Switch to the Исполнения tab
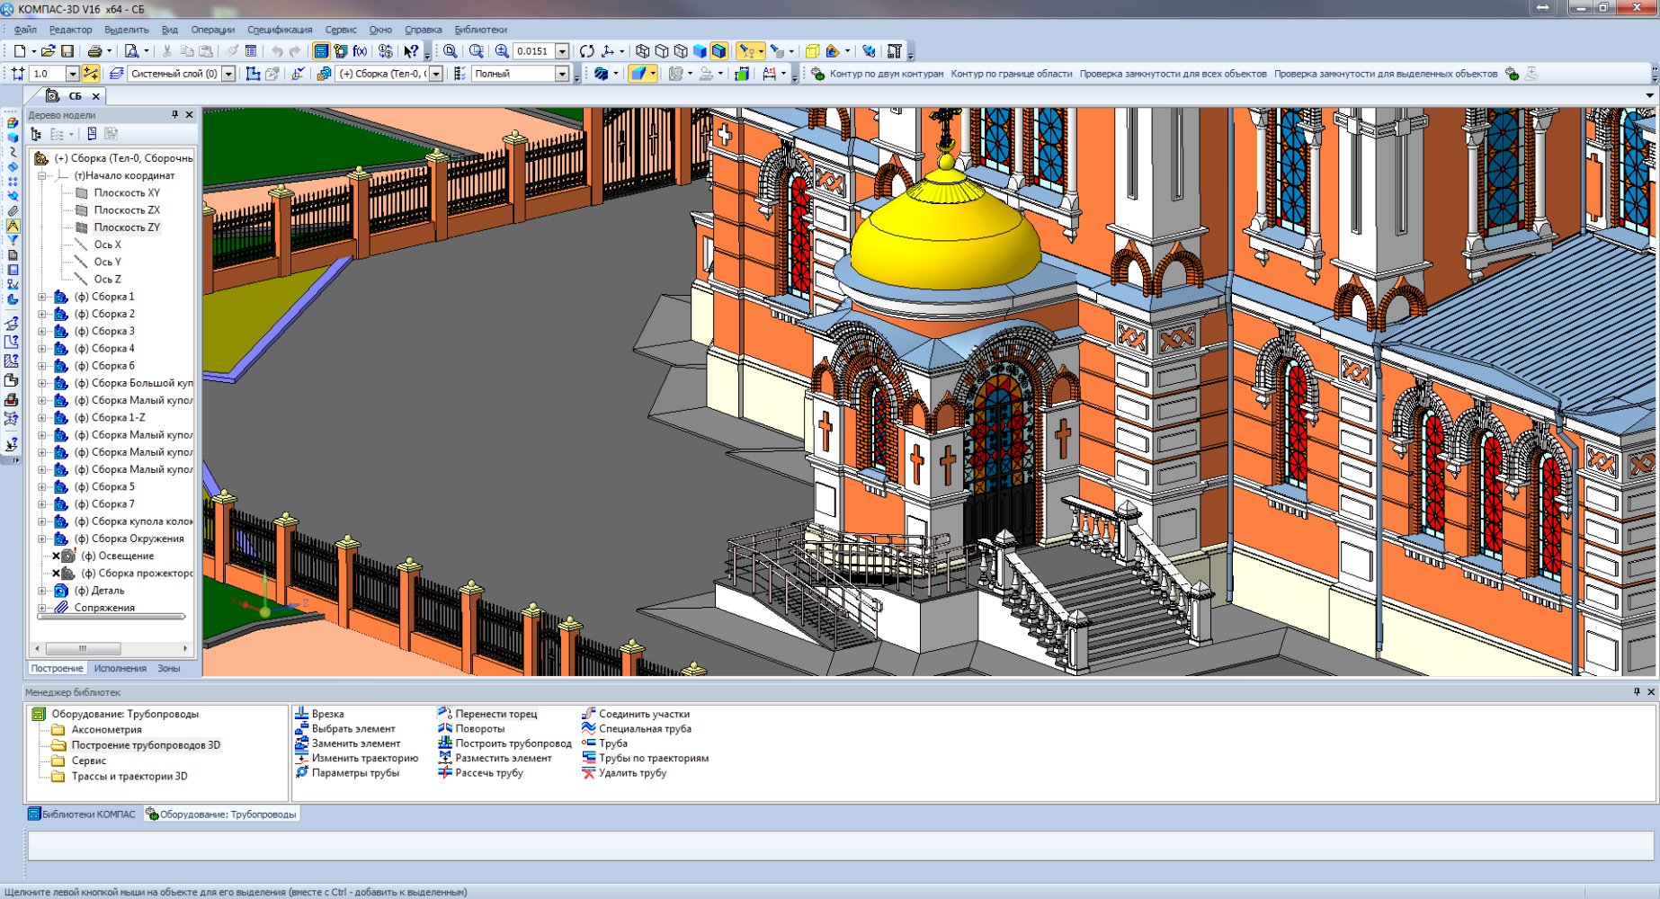This screenshot has height=899, width=1660. pos(120,668)
